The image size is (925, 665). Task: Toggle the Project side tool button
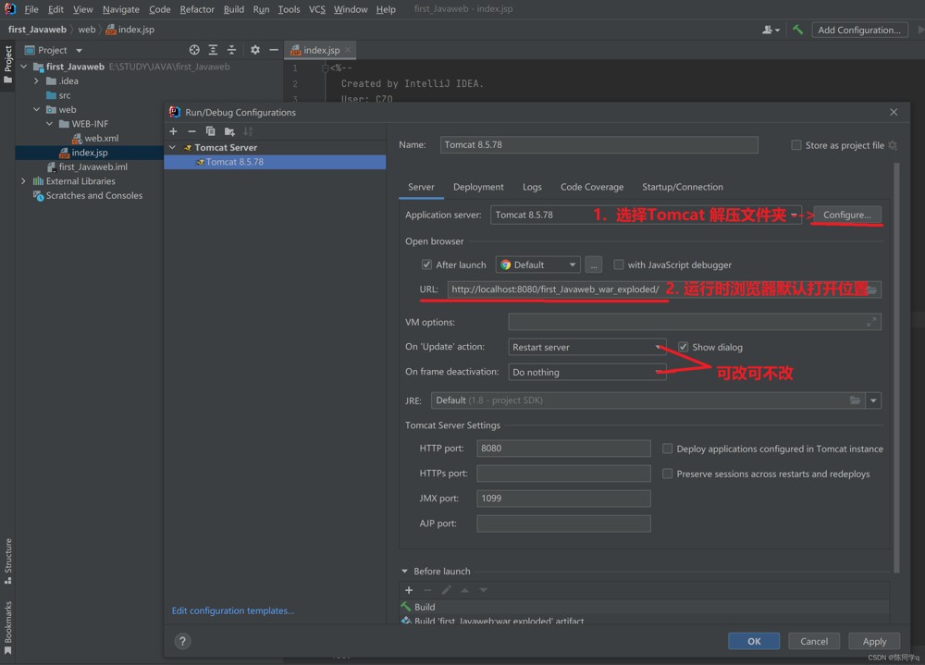[x=8, y=65]
